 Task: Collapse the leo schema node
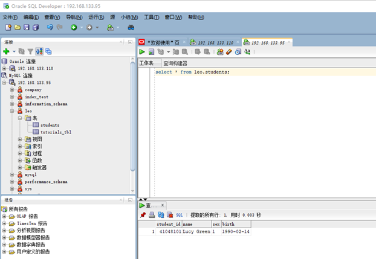(x=12, y=111)
